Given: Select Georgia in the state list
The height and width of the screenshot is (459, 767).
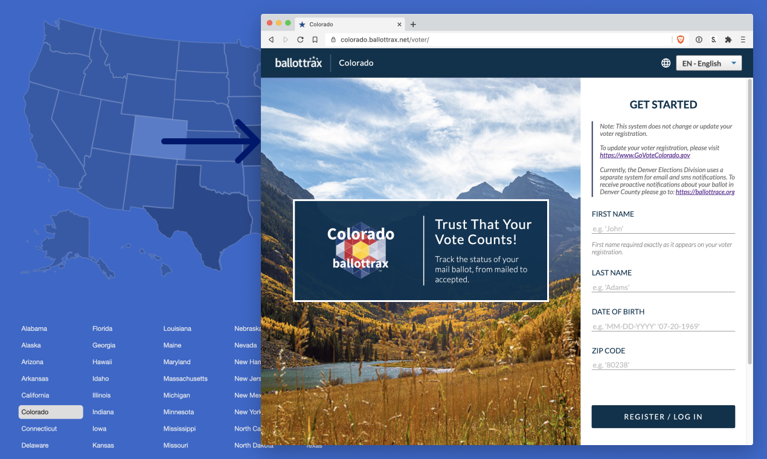Looking at the screenshot, I should coord(104,345).
